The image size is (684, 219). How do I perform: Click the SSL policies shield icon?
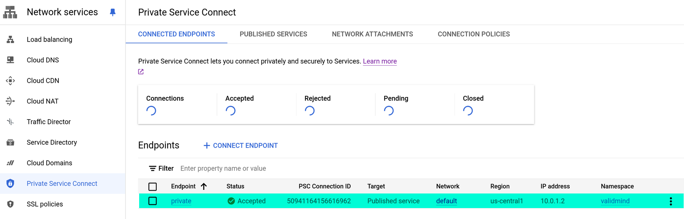11,204
